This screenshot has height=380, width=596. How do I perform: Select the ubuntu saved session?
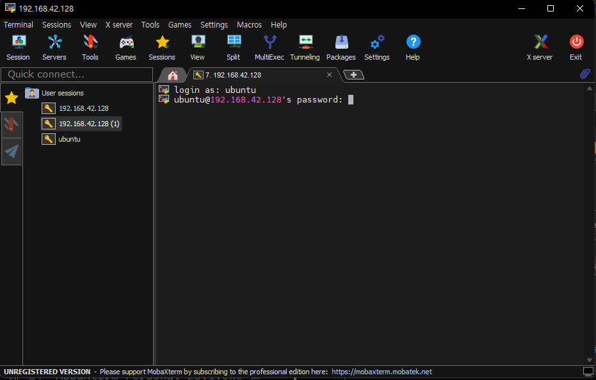(x=61, y=139)
